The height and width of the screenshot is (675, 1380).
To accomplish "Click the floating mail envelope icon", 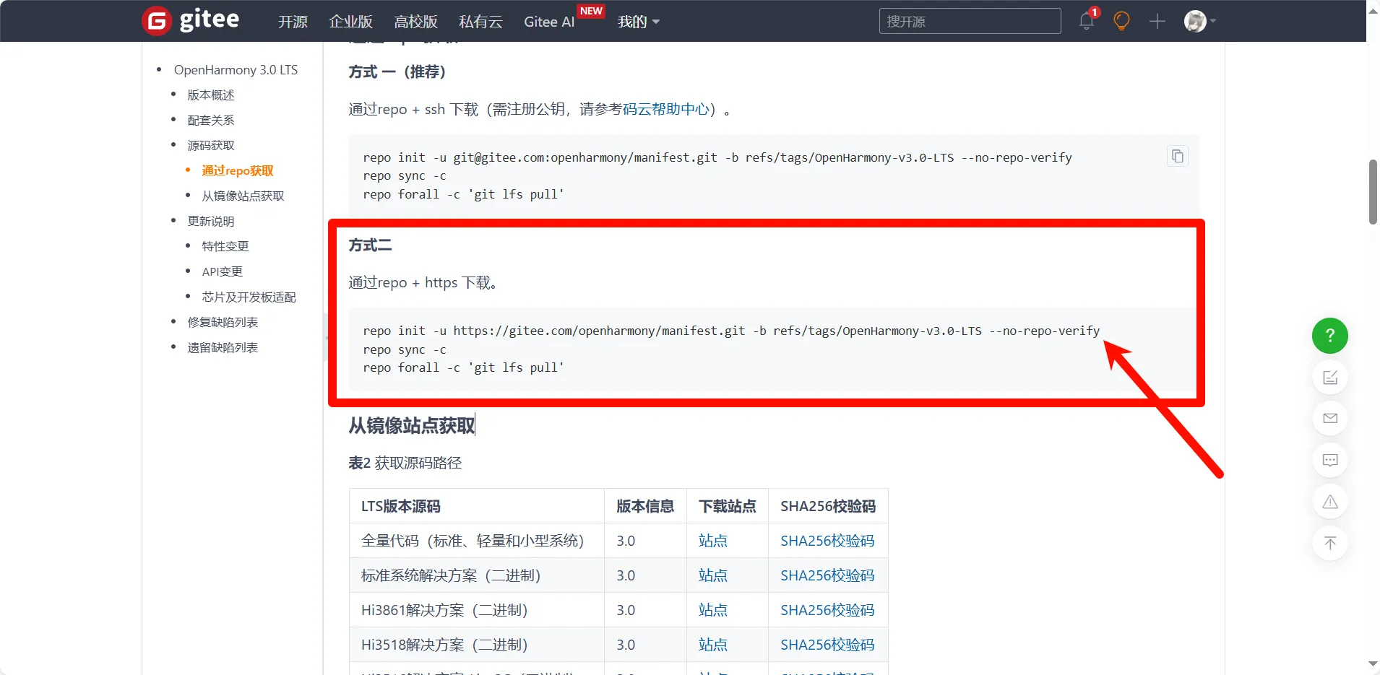I will [1329, 419].
